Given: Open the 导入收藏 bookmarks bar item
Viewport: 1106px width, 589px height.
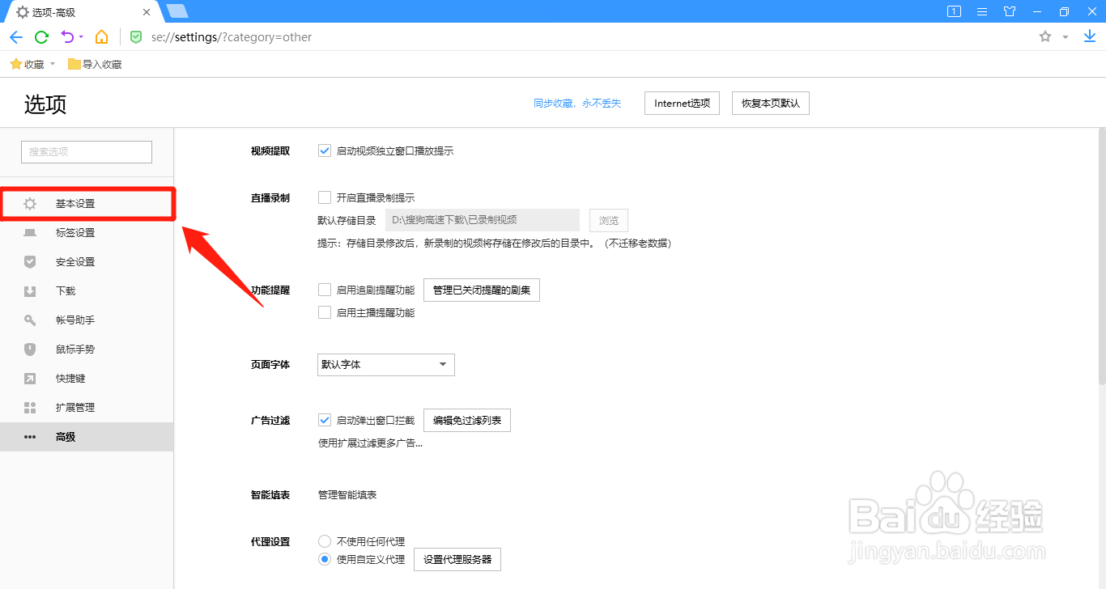Looking at the screenshot, I should coord(95,63).
